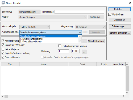
Task: Click the Abbrechen button
Action: point(120,20)
